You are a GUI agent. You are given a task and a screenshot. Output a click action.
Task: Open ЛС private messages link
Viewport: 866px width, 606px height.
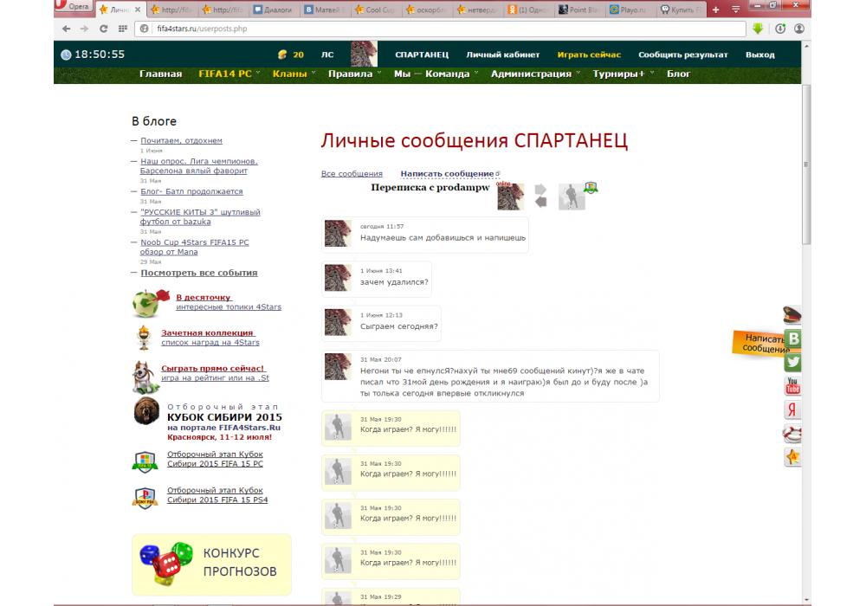(327, 55)
